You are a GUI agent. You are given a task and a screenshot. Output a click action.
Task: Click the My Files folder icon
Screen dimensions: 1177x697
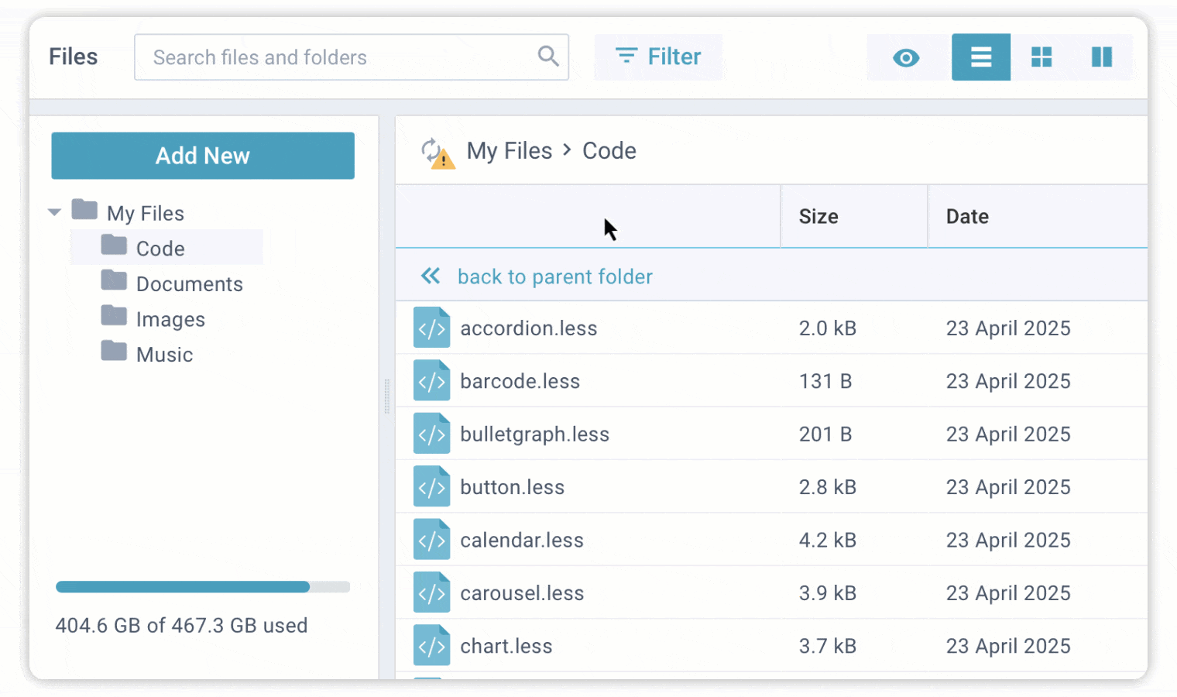84,210
